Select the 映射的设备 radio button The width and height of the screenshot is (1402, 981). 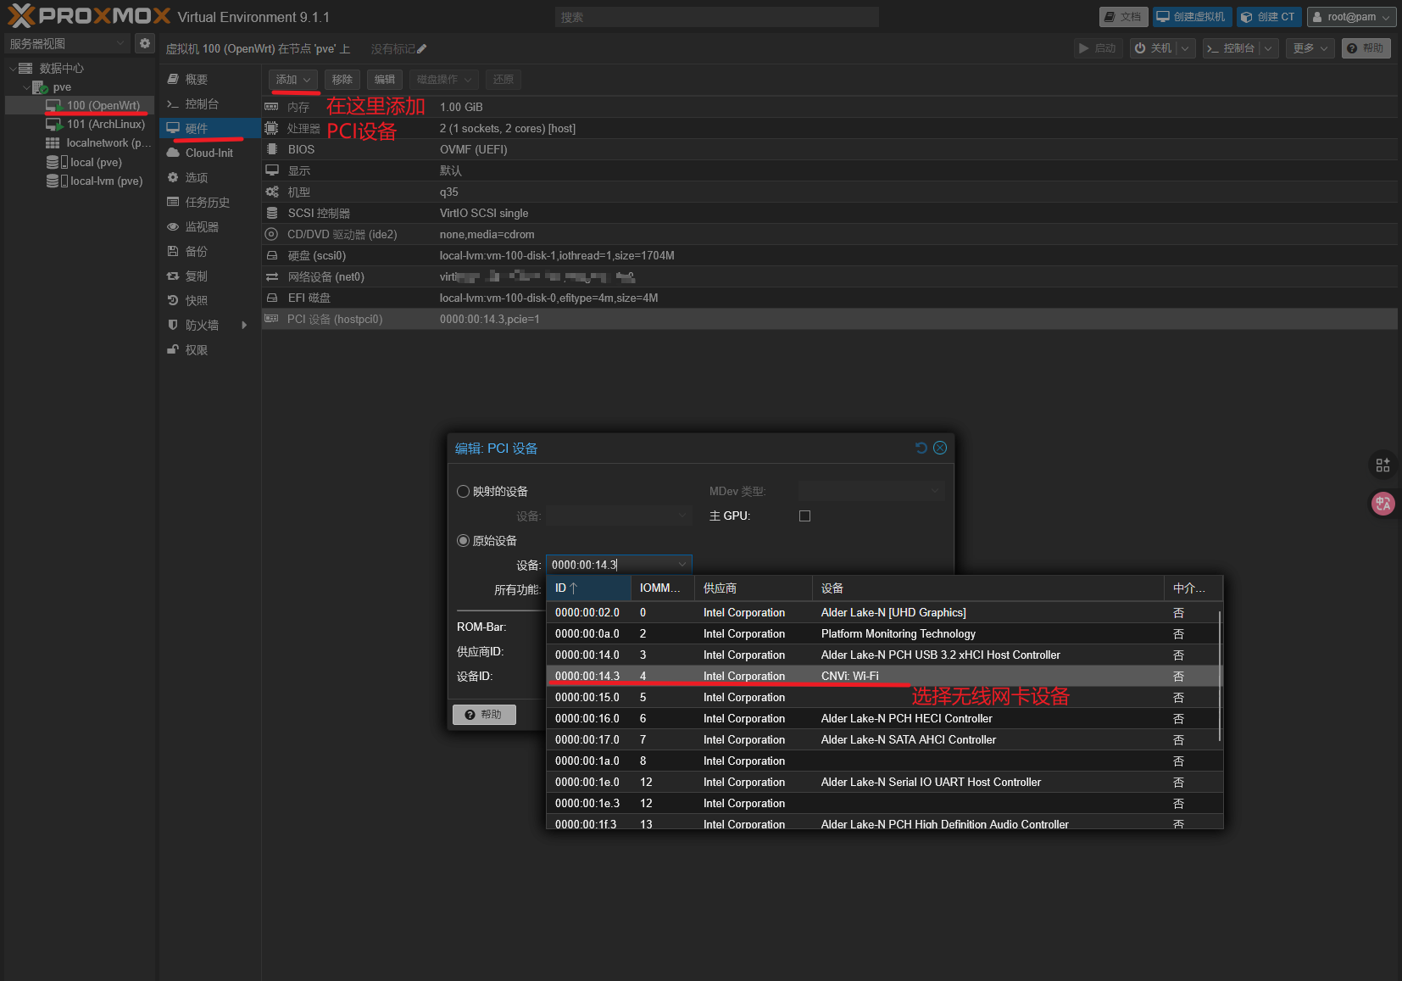click(x=463, y=492)
